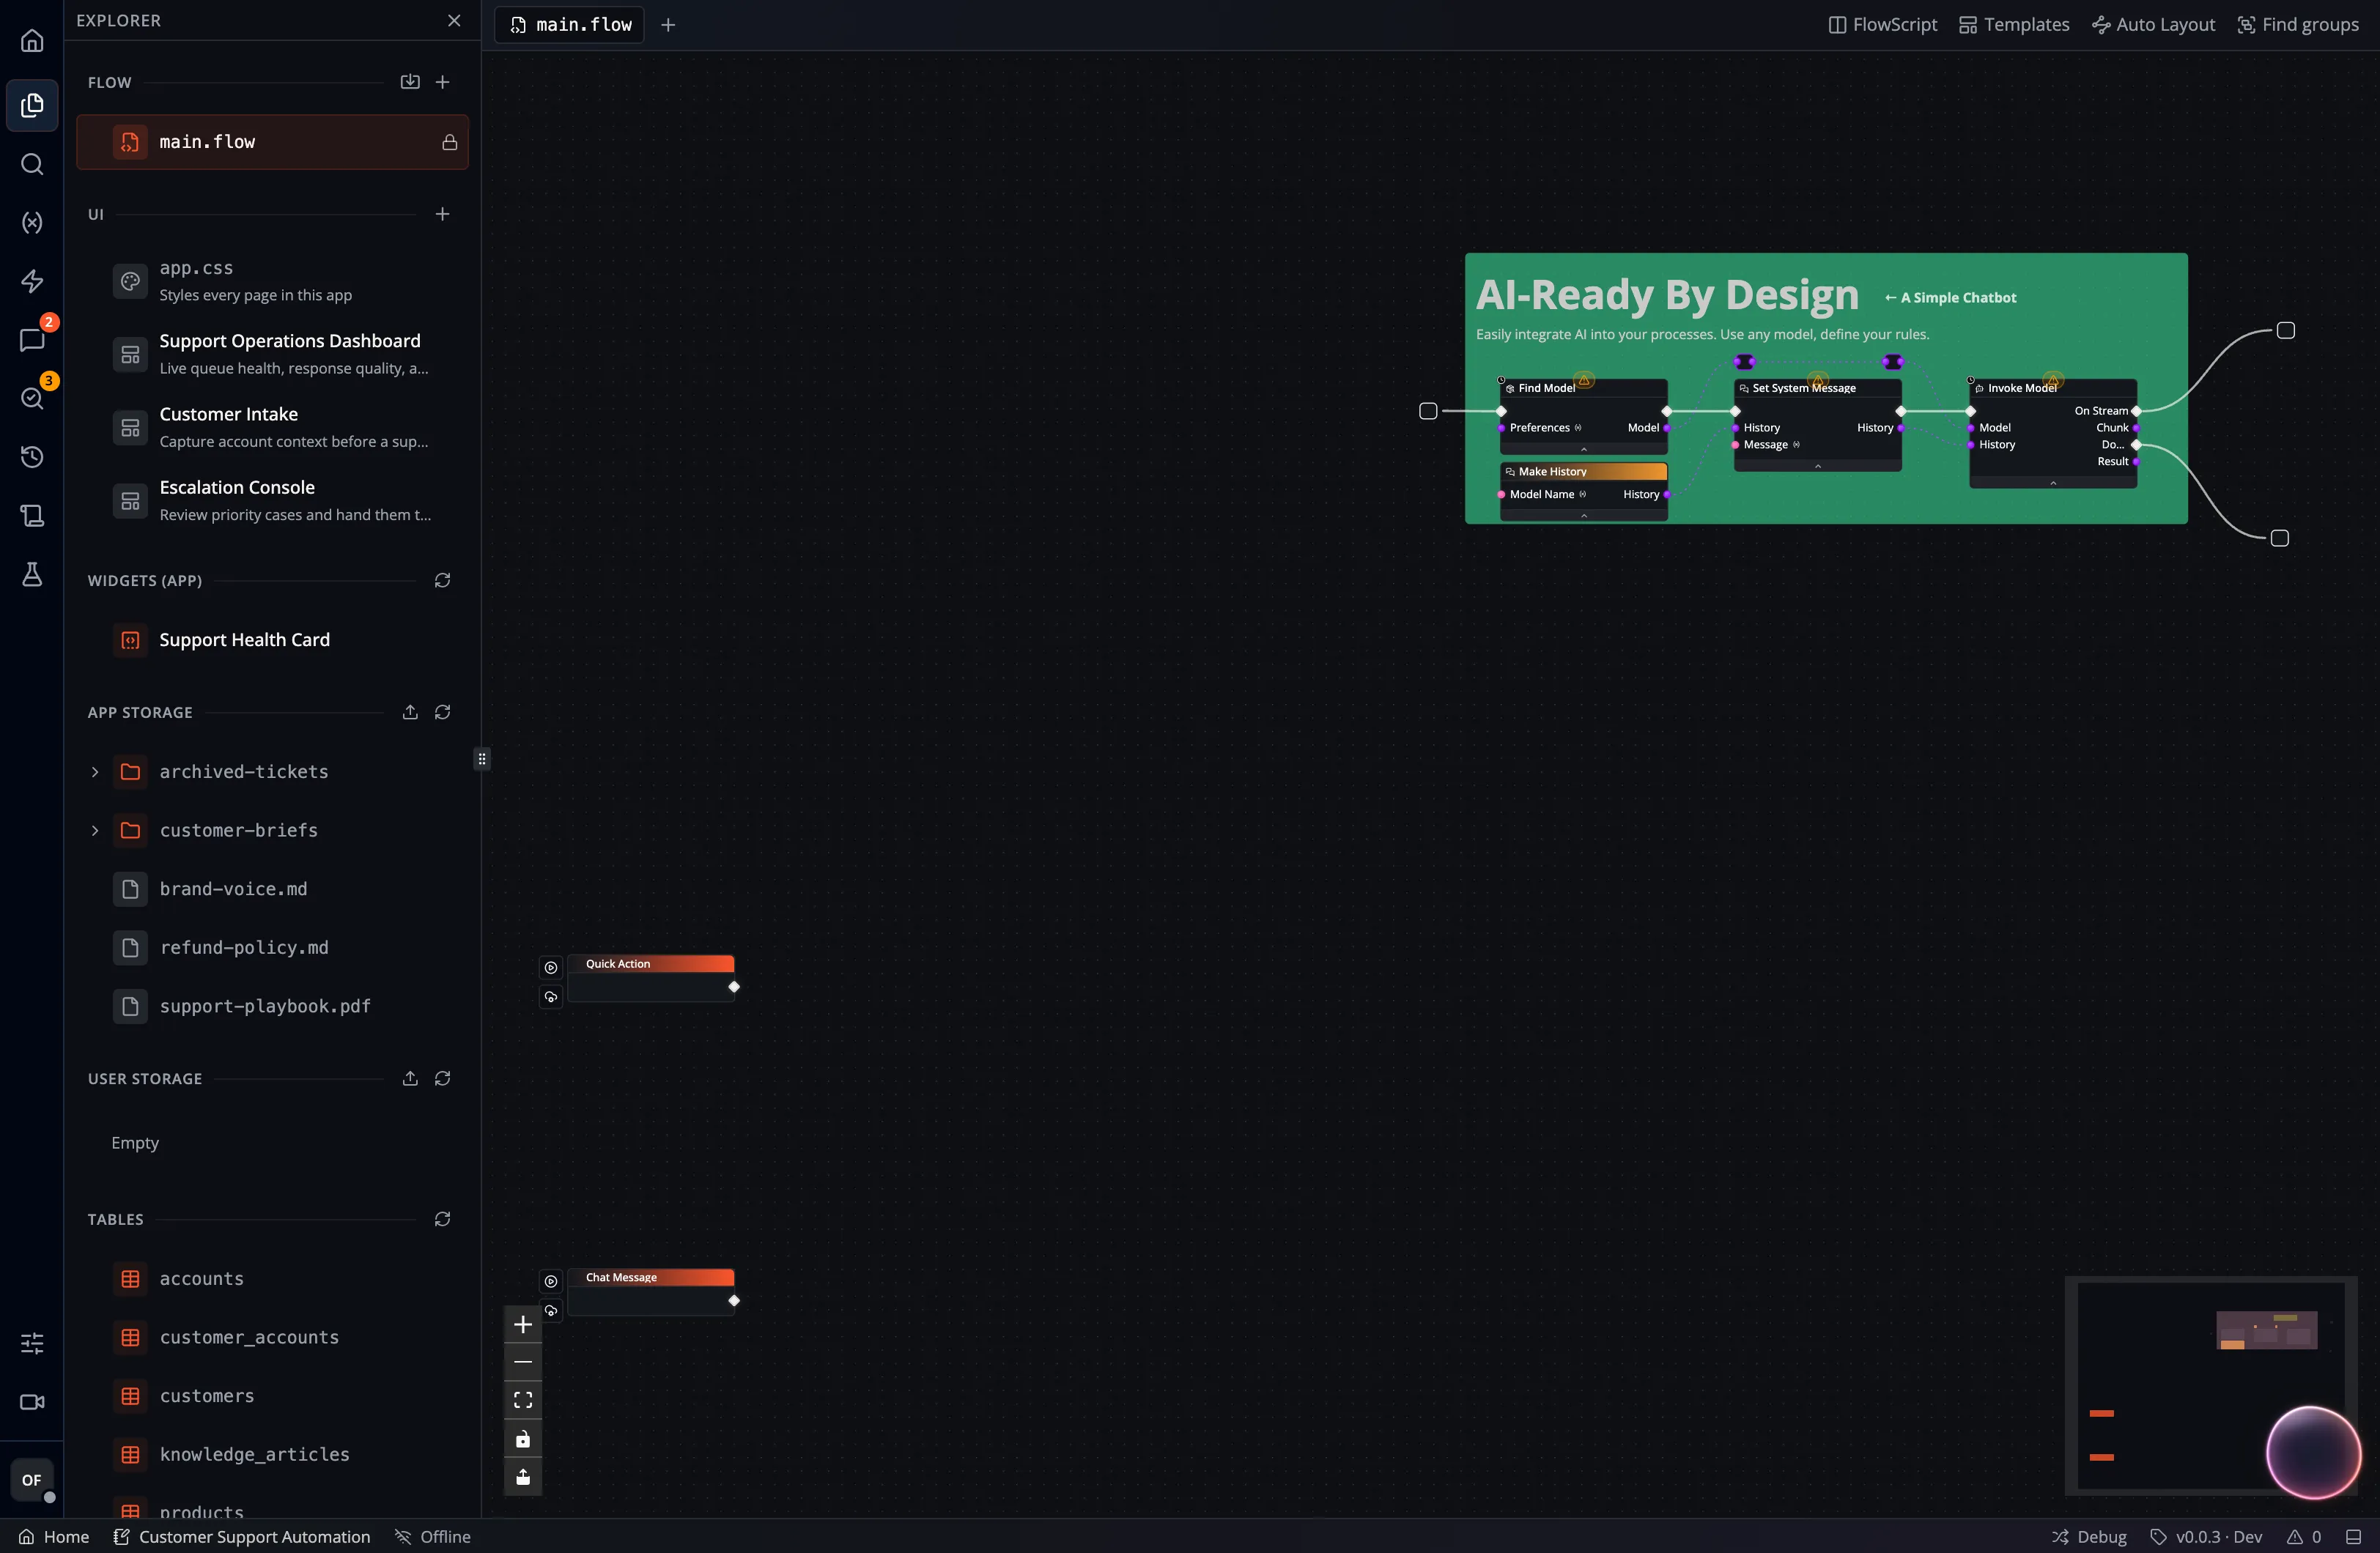Open the history clock icon in sidebar
This screenshot has width=2380, height=1553.
click(32, 457)
